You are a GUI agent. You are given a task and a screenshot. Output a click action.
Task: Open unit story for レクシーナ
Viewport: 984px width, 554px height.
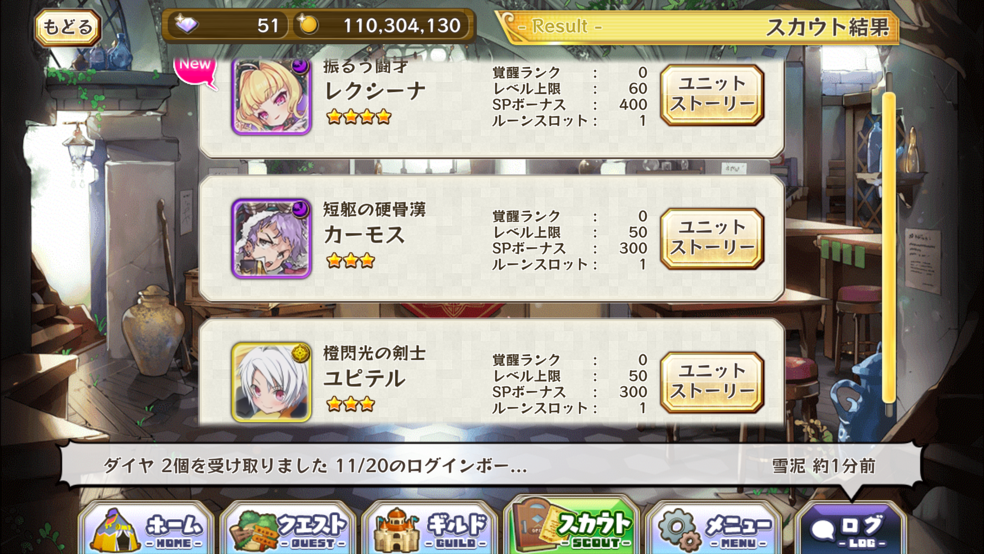click(712, 95)
